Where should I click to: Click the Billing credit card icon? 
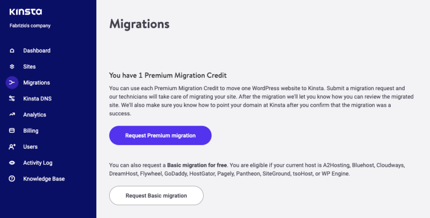point(12,130)
